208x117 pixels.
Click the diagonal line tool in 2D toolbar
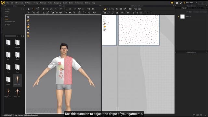146,12
